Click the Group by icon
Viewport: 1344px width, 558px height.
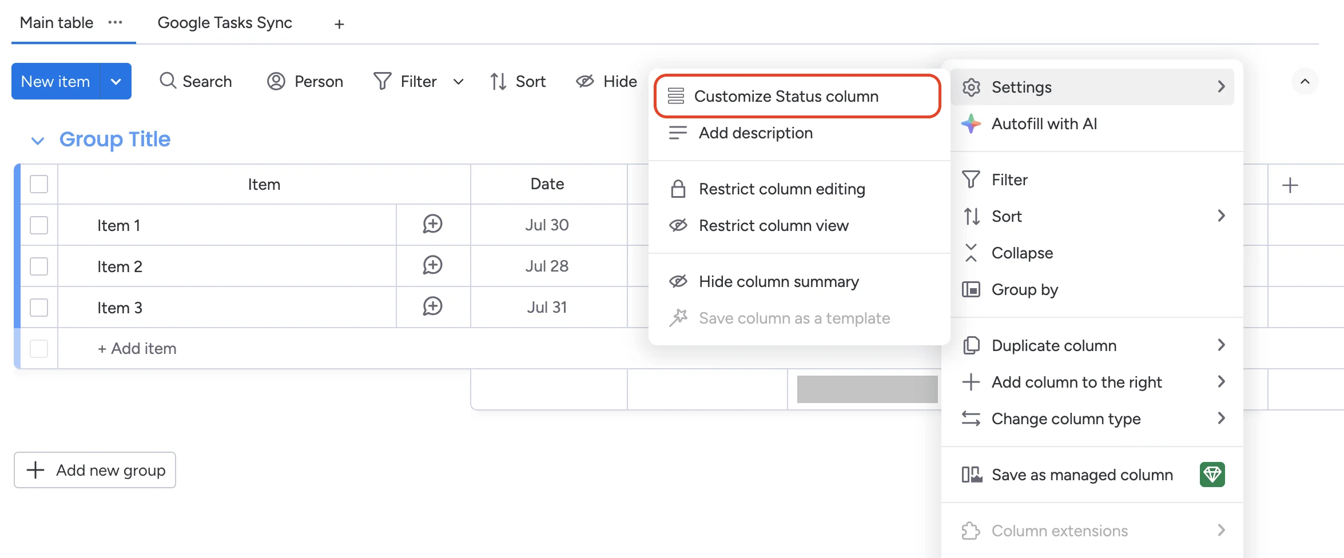971,289
